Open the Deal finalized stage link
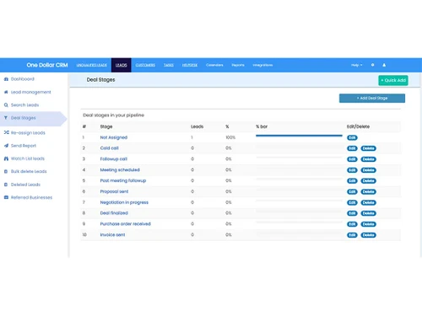Screen dimensions: 422x316 coord(114,213)
